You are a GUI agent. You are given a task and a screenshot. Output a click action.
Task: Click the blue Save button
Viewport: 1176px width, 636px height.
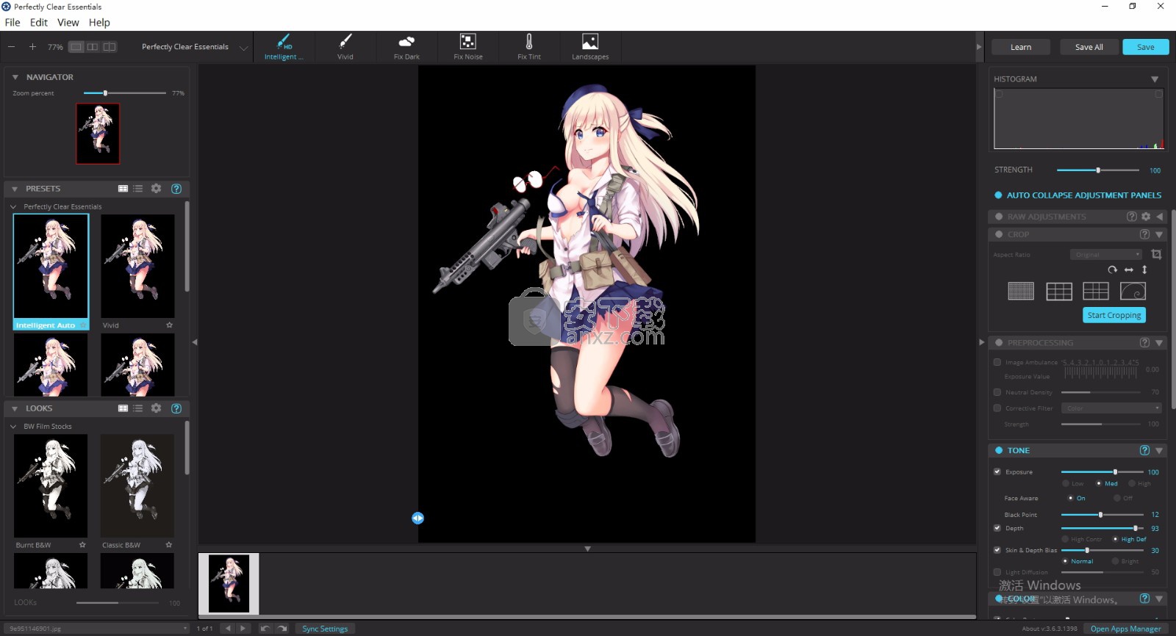(x=1146, y=47)
